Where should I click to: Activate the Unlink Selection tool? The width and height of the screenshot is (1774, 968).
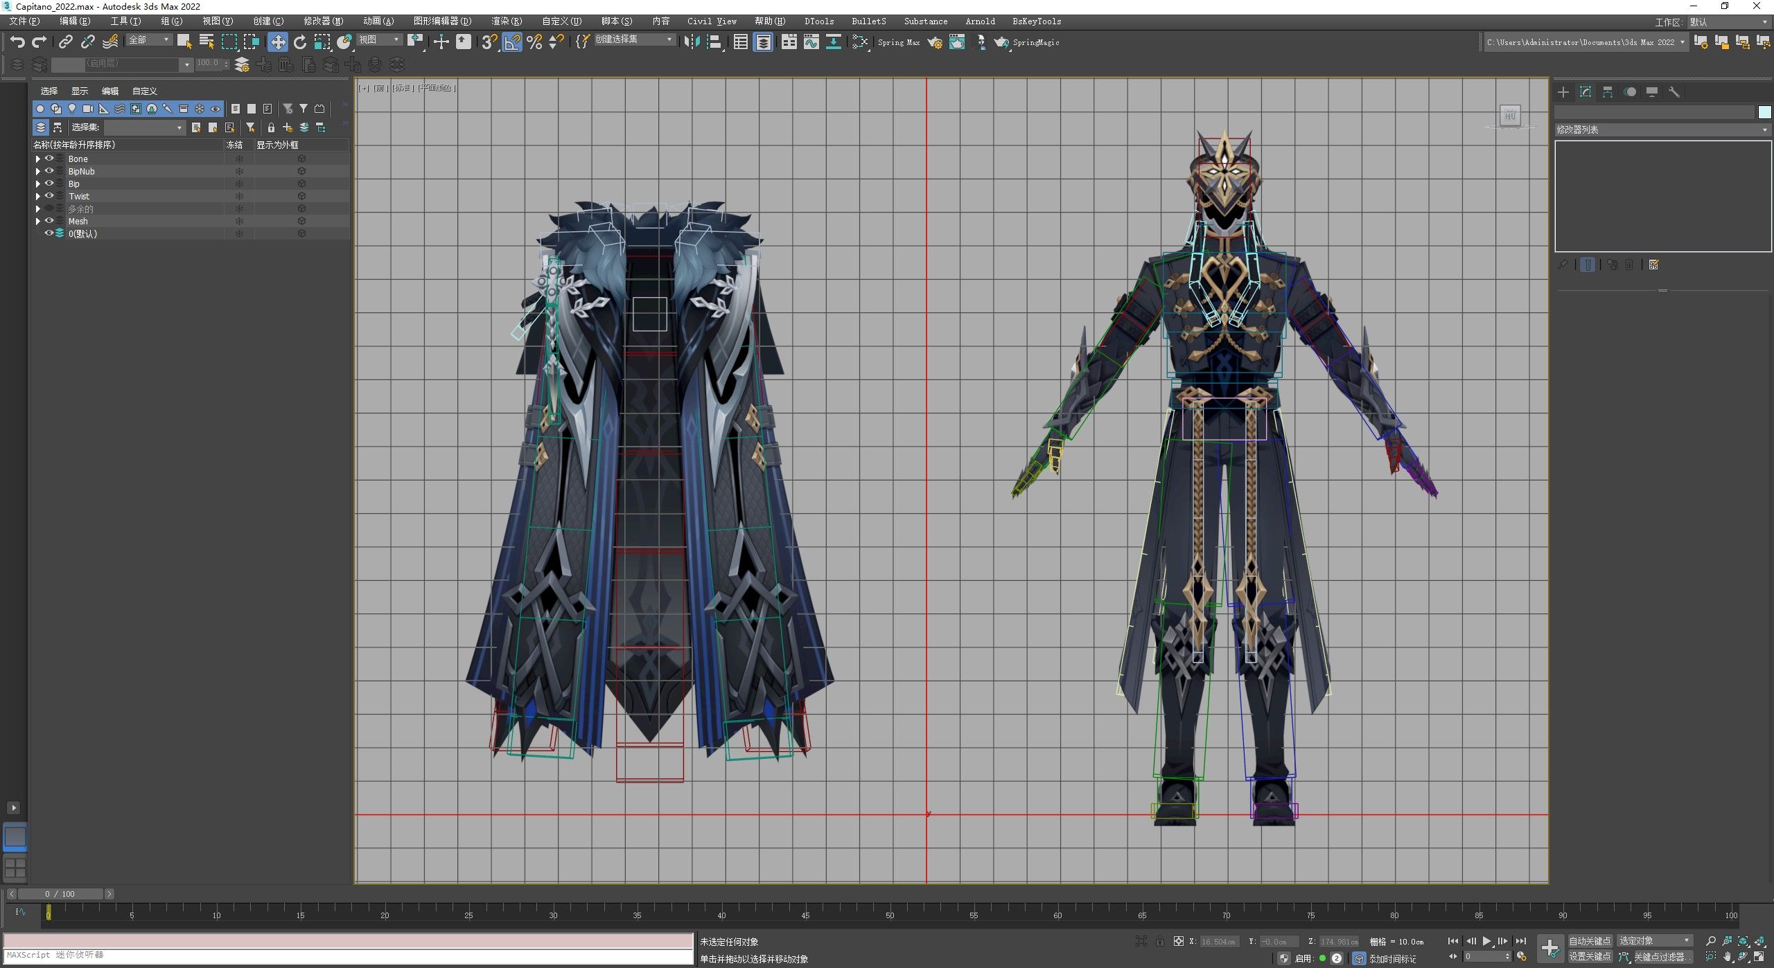pyautogui.click(x=87, y=42)
